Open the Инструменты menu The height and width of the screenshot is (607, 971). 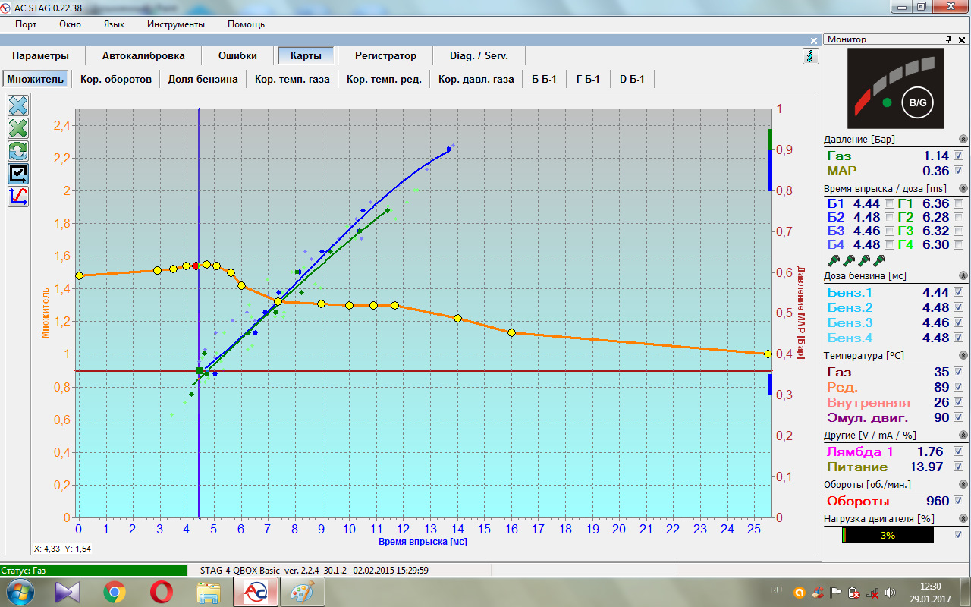click(x=176, y=24)
